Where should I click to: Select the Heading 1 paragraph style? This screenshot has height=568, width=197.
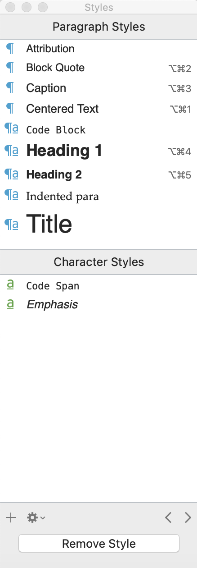(98, 151)
